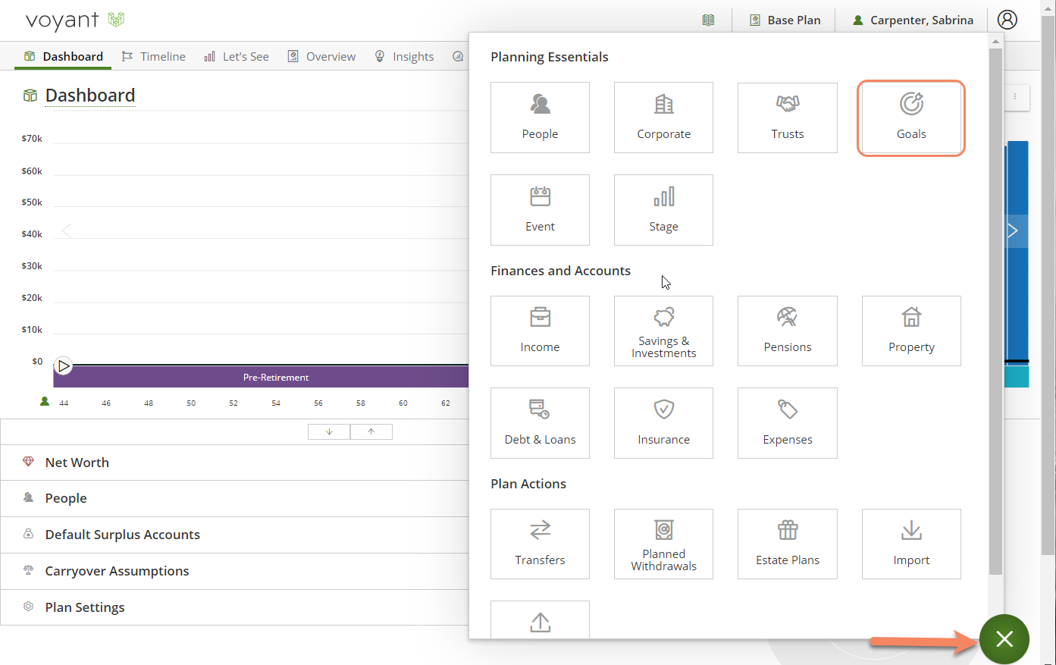The width and height of the screenshot is (1056, 665).
Task: Open the Estate Plans tile
Action: pyautogui.click(x=787, y=544)
